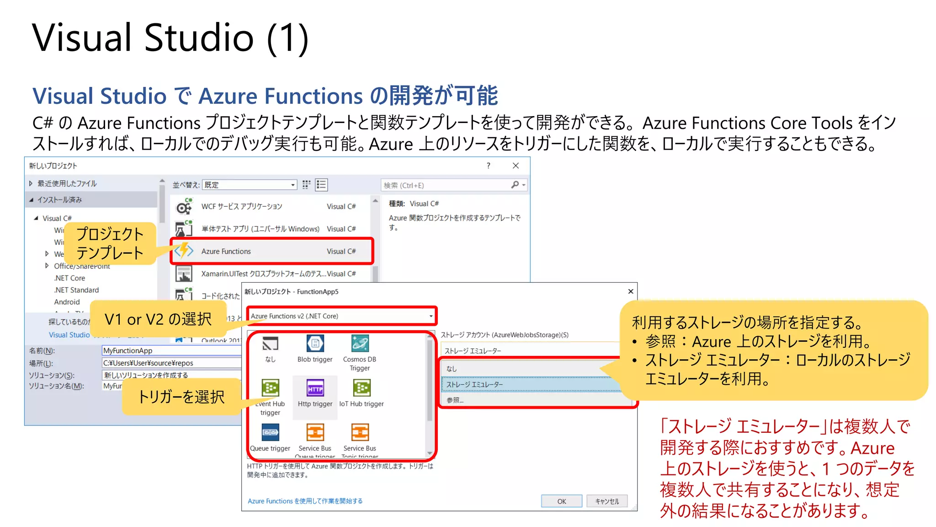This screenshot has height=527, width=936.
Task: Open help in 新しいプロジェクト dialog
Action: (489, 166)
